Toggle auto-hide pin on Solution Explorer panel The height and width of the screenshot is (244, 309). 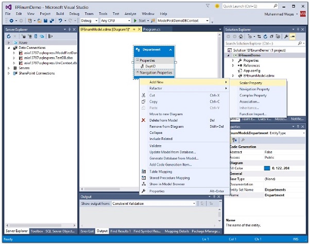coord(298,29)
